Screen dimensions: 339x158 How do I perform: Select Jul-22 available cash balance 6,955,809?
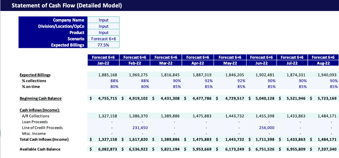297,149
